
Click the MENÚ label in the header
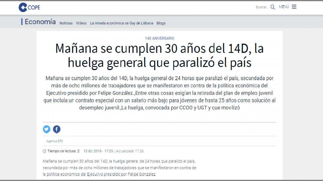pos(284,7)
